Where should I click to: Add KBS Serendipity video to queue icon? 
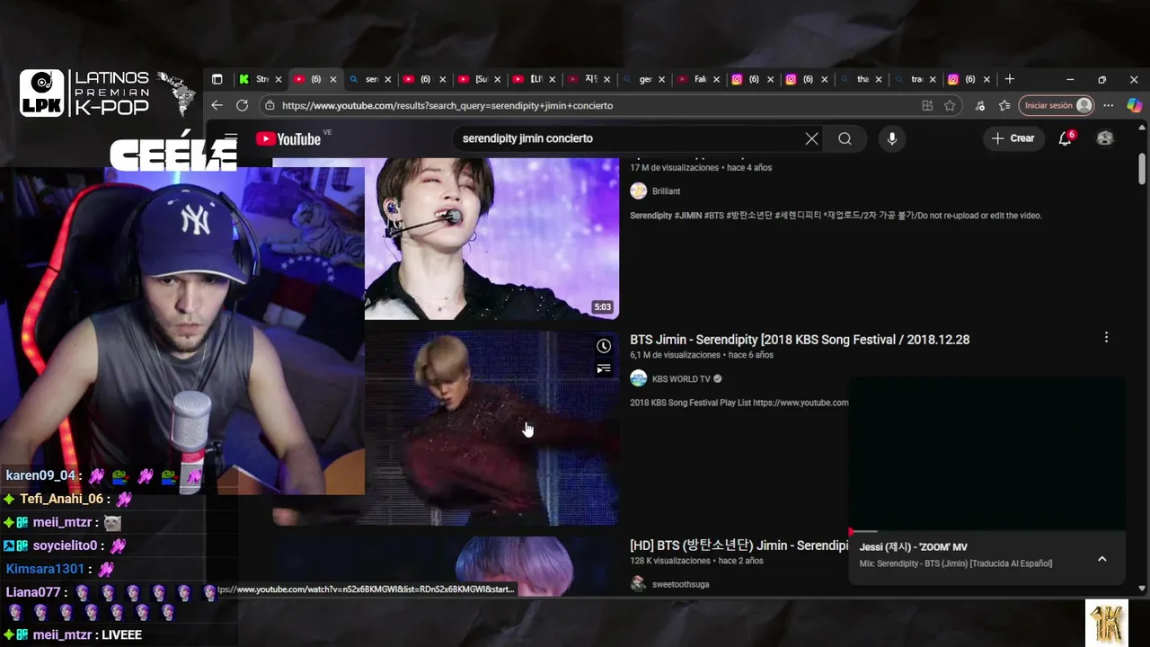(x=604, y=368)
